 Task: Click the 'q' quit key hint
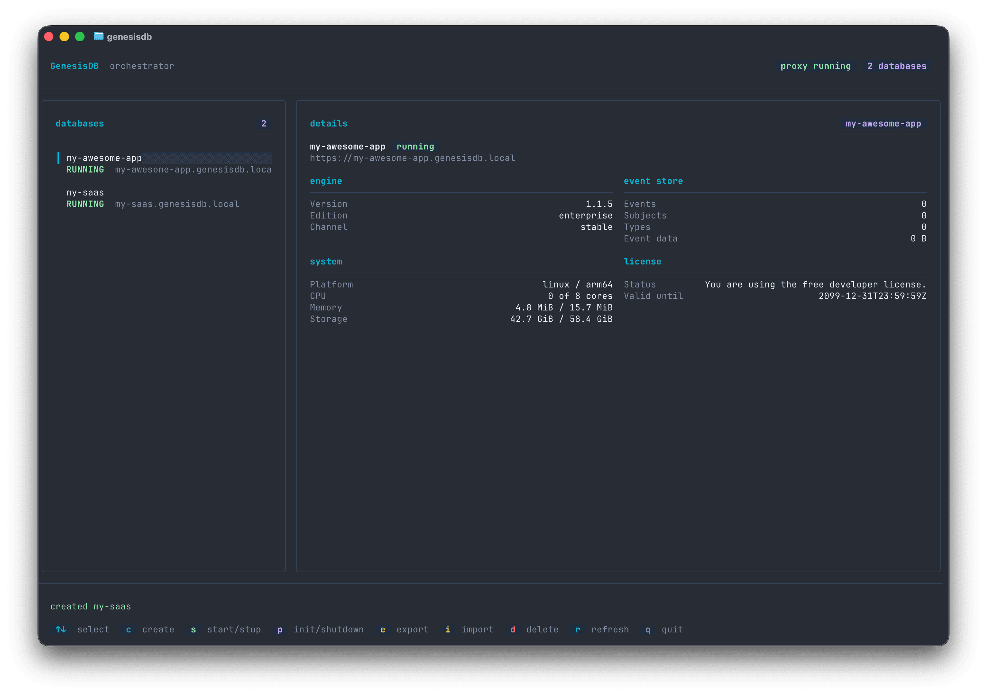(x=648, y=629)
